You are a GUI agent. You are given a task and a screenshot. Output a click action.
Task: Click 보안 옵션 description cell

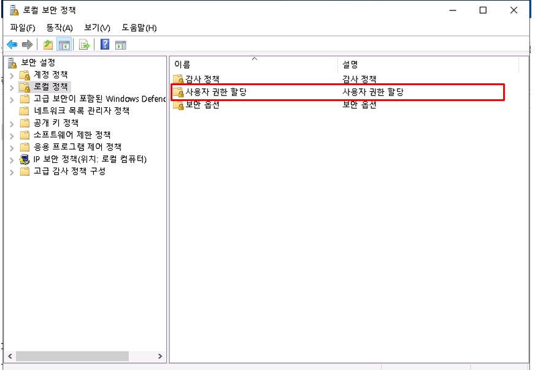pos(360,105)
